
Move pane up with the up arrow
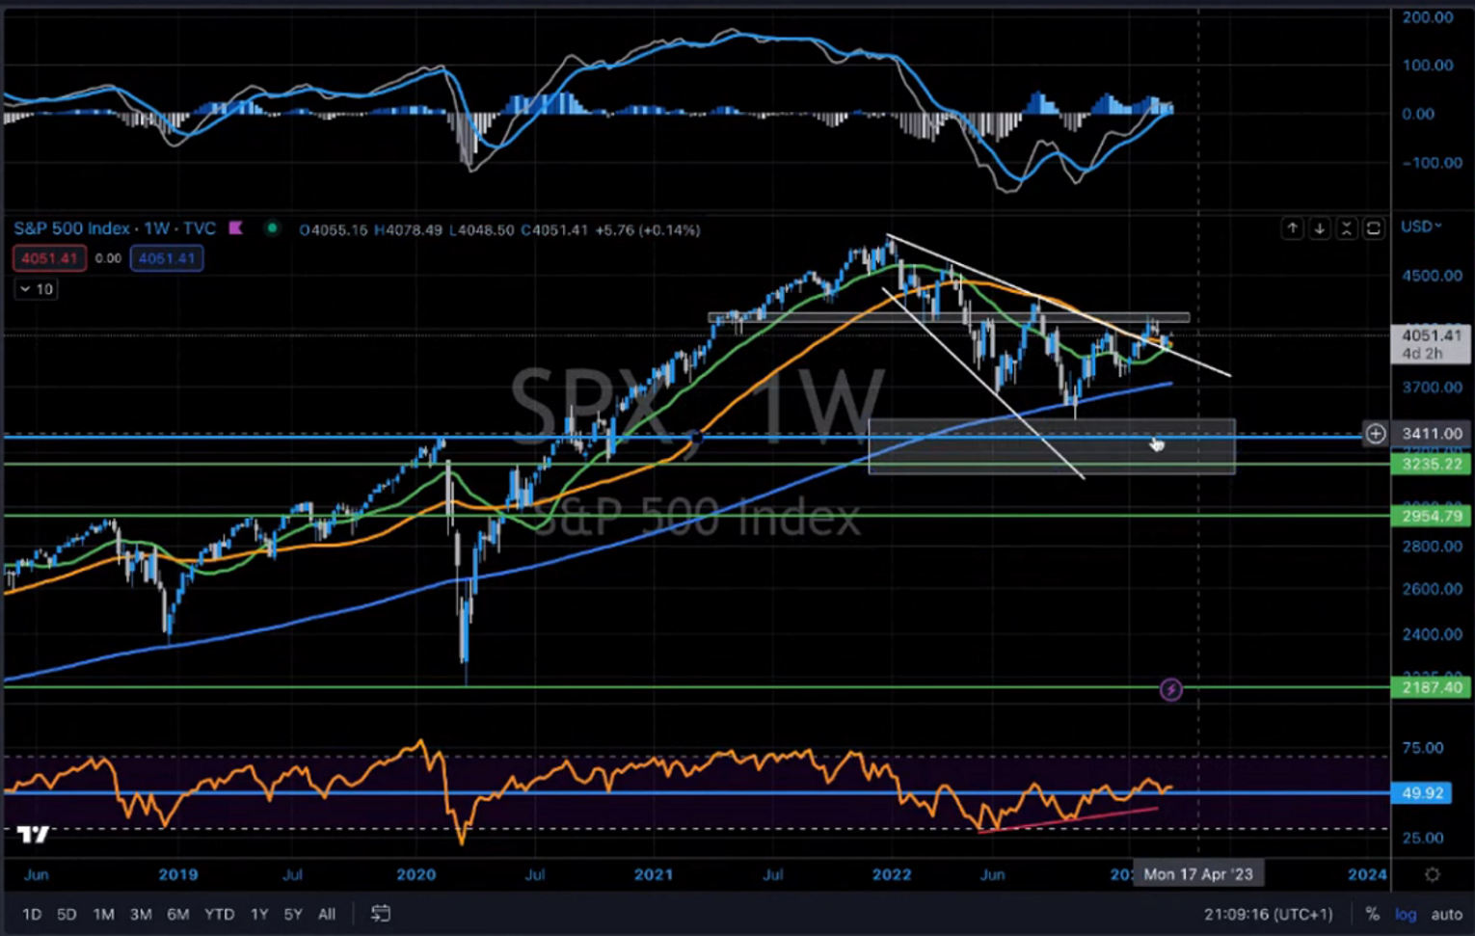point(1292,228)
